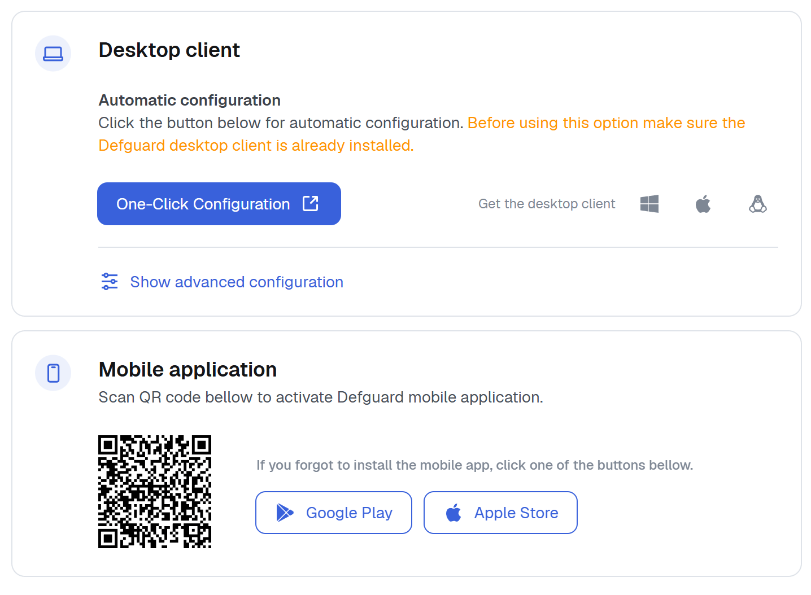Viewport: 811px width, 595px height.
Task: Click the Google Play triangle logo
Action: (285, 513)
